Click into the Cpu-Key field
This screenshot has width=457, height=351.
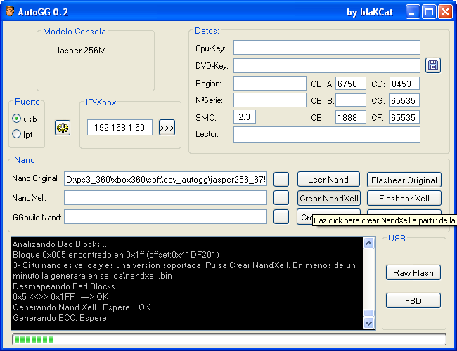coord(326,48)
